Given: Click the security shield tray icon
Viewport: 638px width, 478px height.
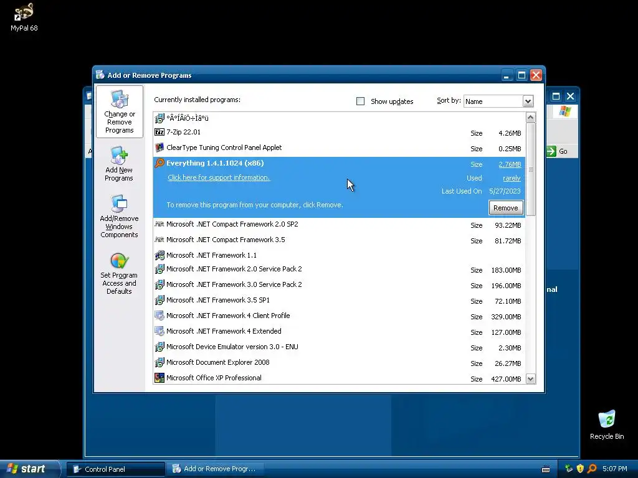Looking at the screenshot, I should (580, 469).
